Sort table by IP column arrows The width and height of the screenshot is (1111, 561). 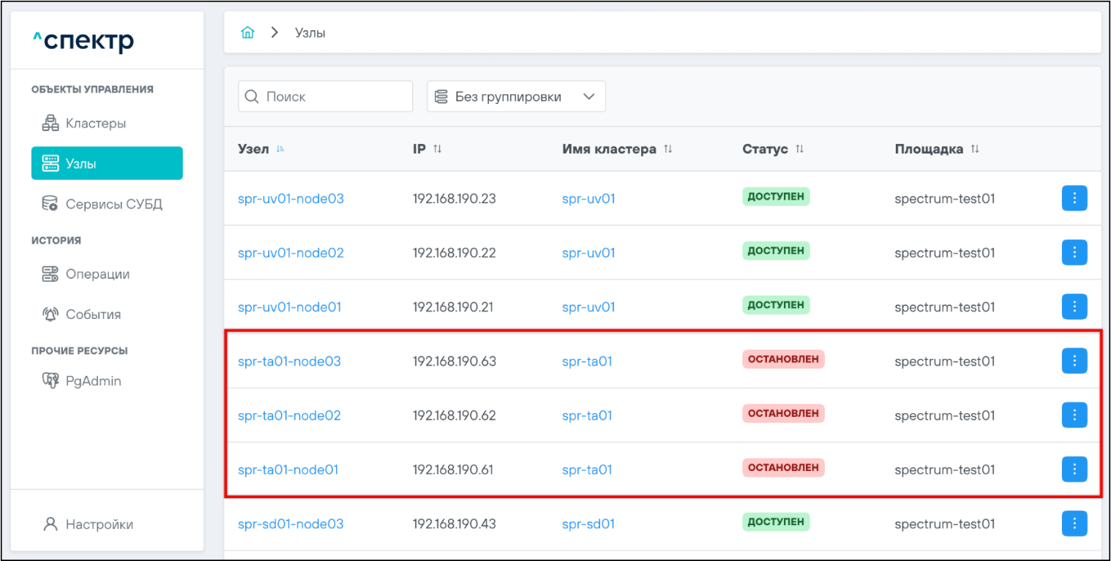(438, 149)
